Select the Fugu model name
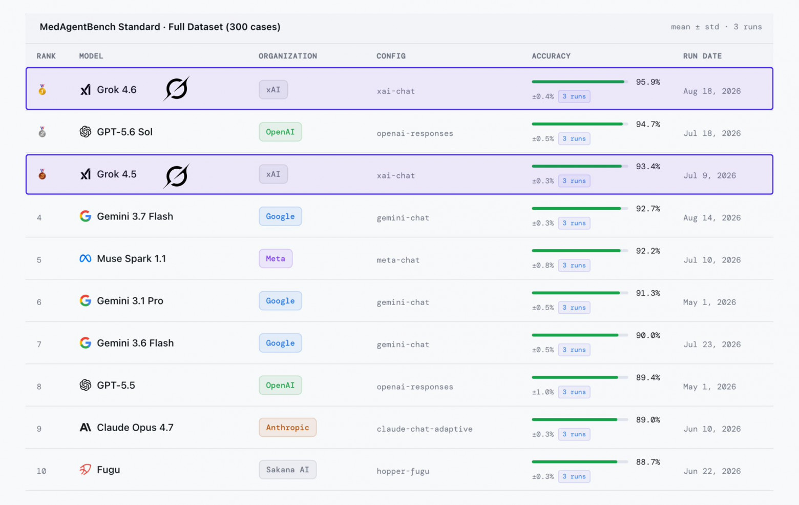Screen dimensions: 799x505 (109, 470)
